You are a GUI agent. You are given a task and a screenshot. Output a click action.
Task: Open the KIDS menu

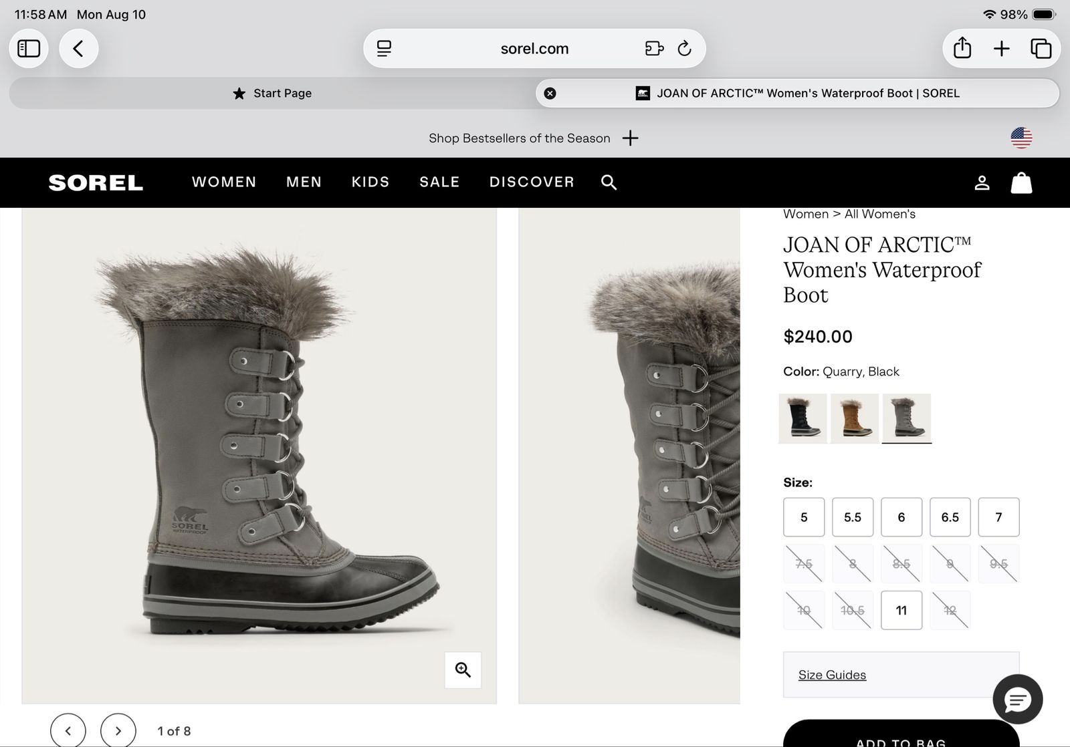370,182
